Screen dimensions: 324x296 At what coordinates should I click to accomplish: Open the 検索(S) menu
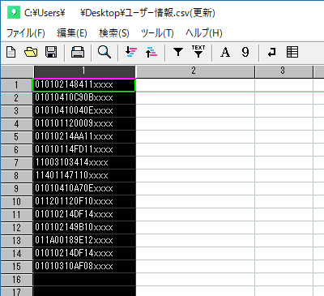(x=114, y=33)
